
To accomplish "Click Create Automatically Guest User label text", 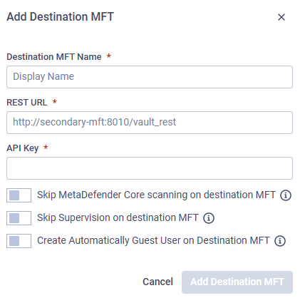I will click(153, 240).
